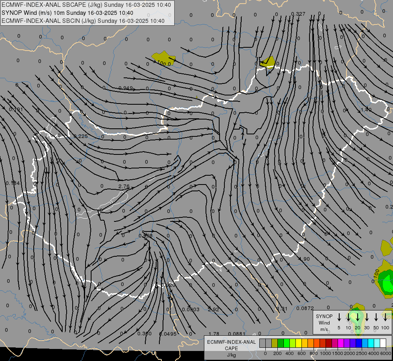Click the 400 tick label on CAPE scale
This screenshot has width=393, height=361.
coord(289,353)
